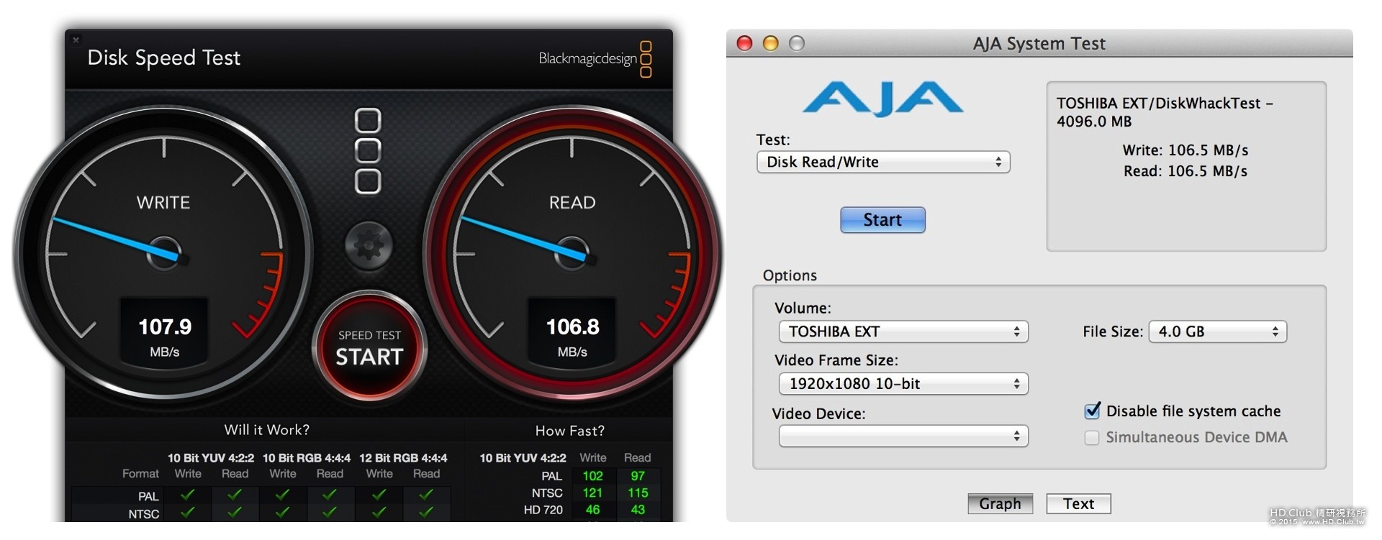Minimize the AJA System Test window
Viewport: 1382px width, 540px height.
click(x=770, y=44)
